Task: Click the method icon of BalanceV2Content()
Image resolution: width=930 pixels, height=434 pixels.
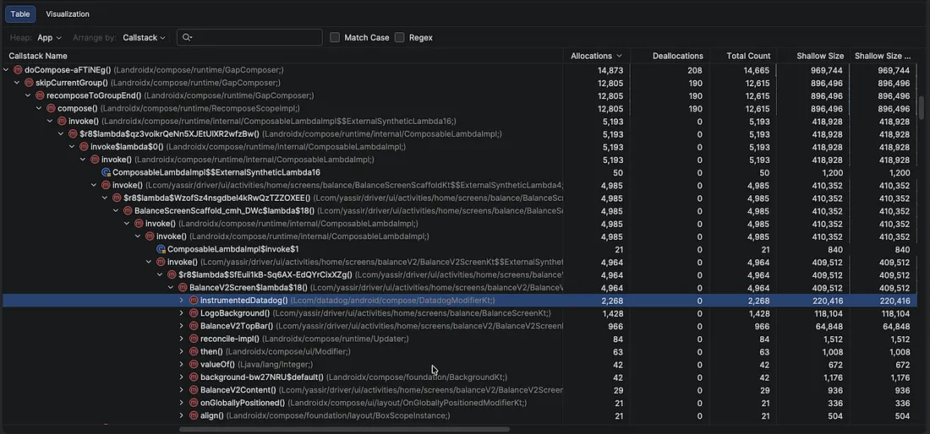Action: 194,390
